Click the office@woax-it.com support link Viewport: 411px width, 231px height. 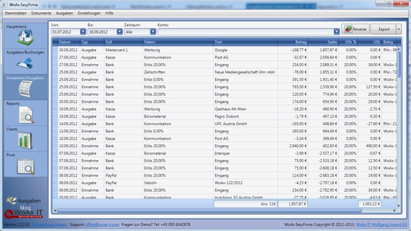point(102,224)
